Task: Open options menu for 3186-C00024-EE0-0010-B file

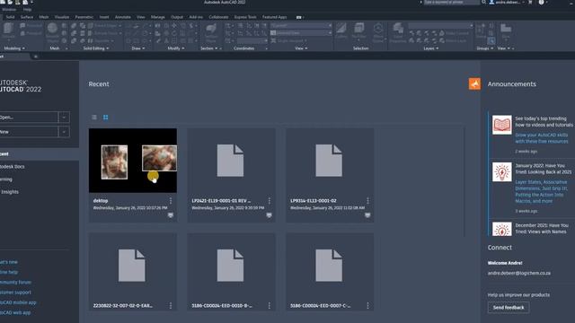Action: coord(270,305)
